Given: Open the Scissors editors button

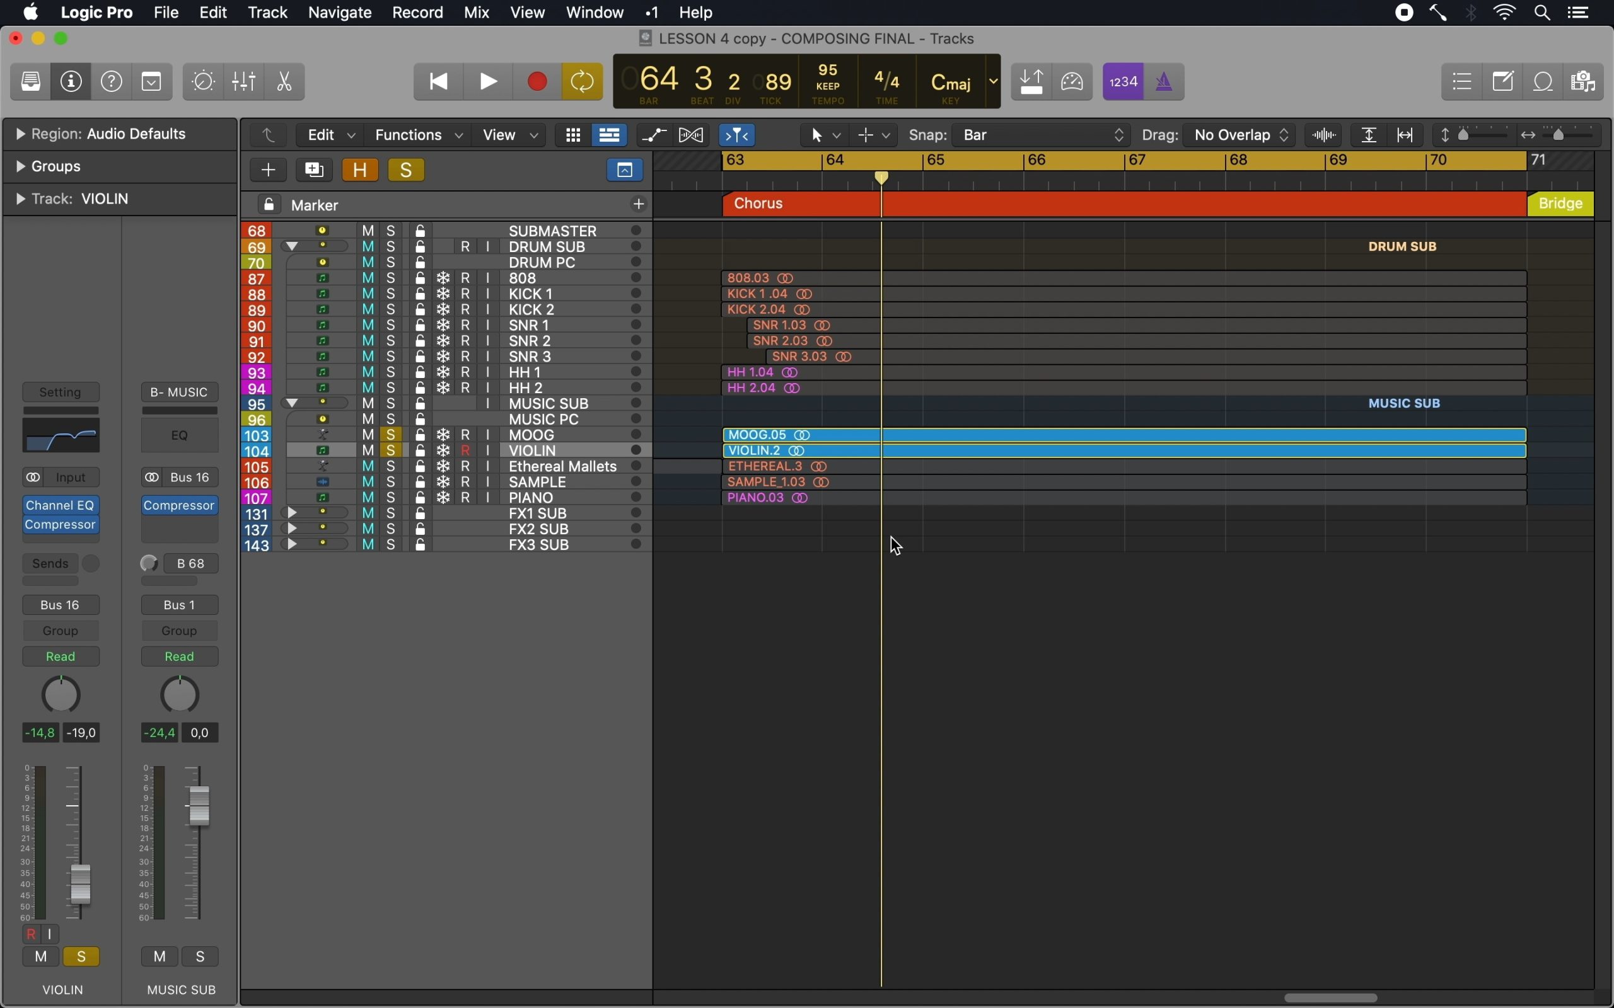Looking at the screenshot, I should 285,82.
